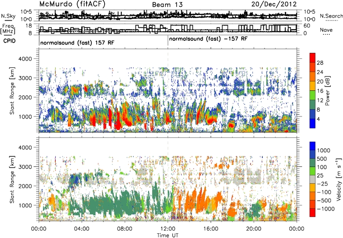Select the "N.Search" legend label
This screenshot has height=238, width=343.
[331, 16]
